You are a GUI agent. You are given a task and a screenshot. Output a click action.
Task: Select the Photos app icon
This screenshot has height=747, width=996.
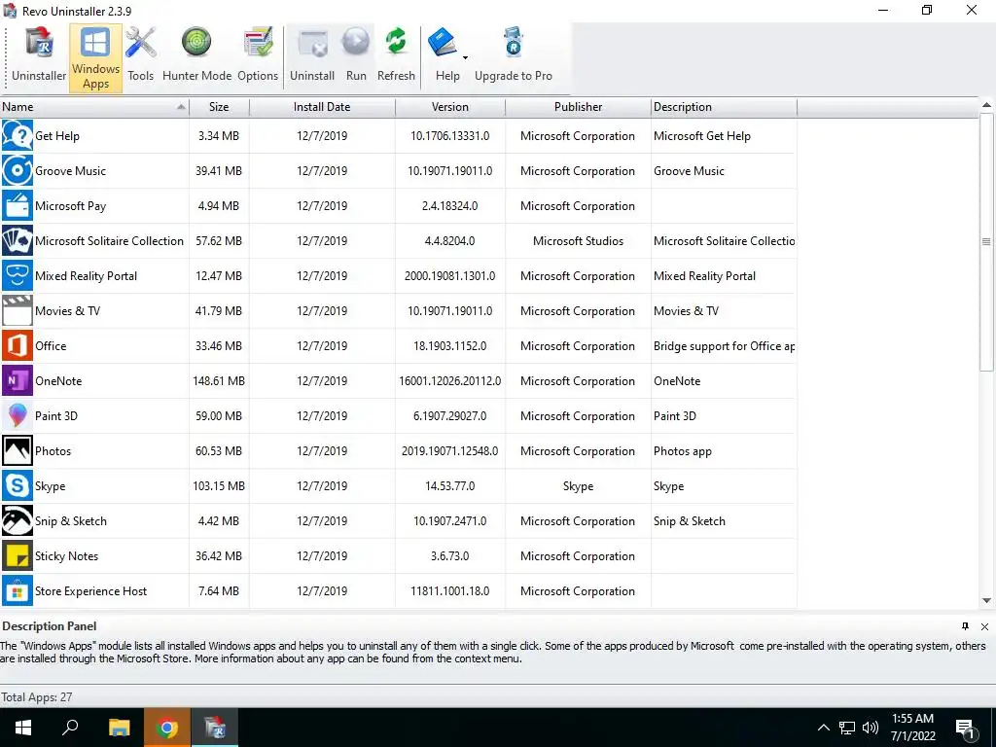click(18, 450)
